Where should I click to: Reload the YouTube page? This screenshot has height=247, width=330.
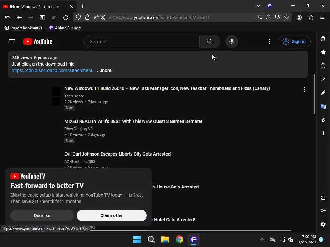[x=66, y=17]
